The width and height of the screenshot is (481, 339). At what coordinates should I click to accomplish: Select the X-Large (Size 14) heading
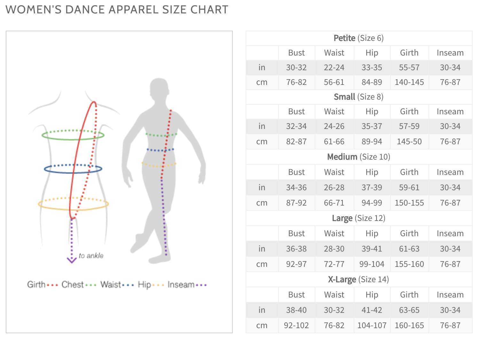point(359,280)
